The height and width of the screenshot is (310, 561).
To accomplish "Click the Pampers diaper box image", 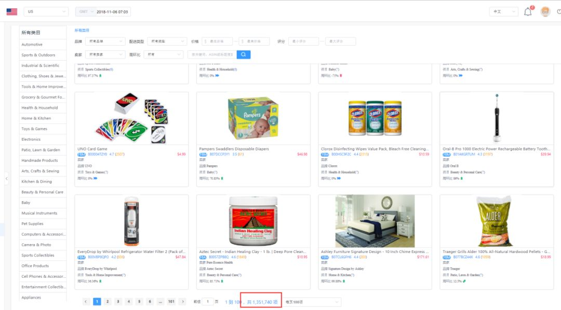I will coord(253,118).
